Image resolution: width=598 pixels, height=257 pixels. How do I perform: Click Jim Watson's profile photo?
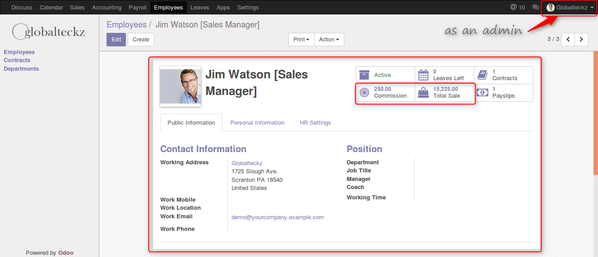click(x=181, y=86)
